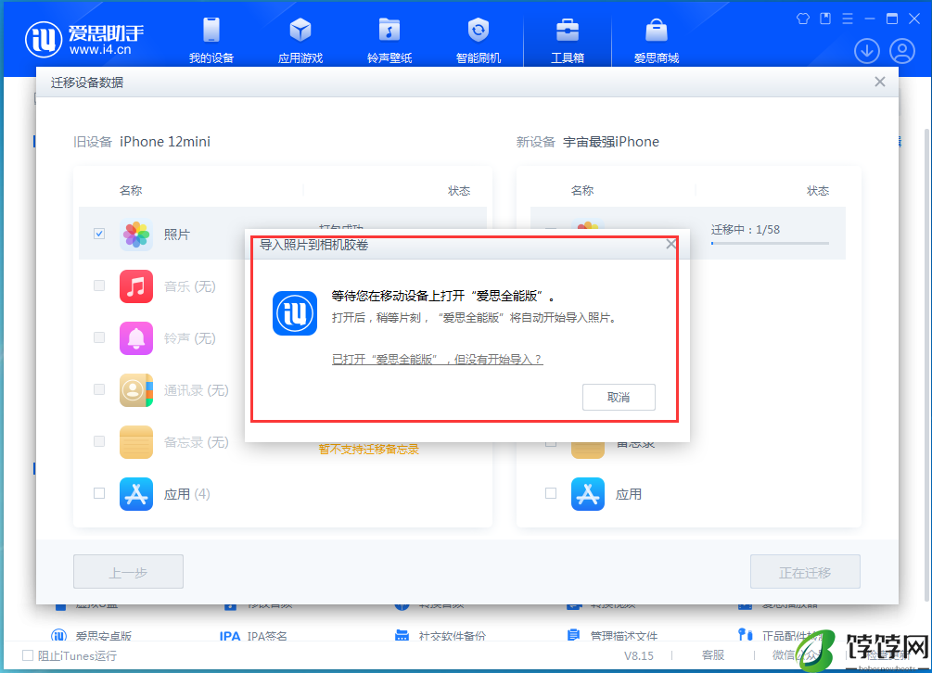Screen dimensions: 932x673
Task: Click the 暂不支持迁移备忘录 notice text
Action: point(369,449)
